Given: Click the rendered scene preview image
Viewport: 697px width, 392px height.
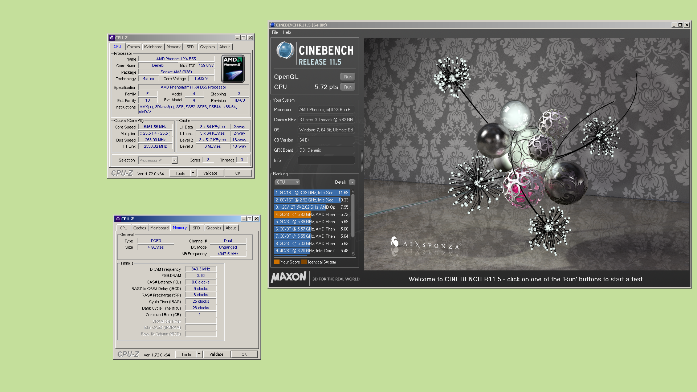Looking at the screenshot, I should pyautogui.click(x=527, y=154).
